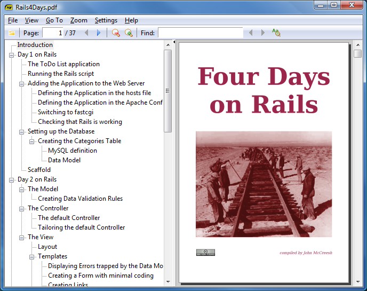The height and width of the screenshot is (291, 367).
Task: Select Creating Data Validation Rules bookmark
Action: pyautogui.click(x=80, y=199)
